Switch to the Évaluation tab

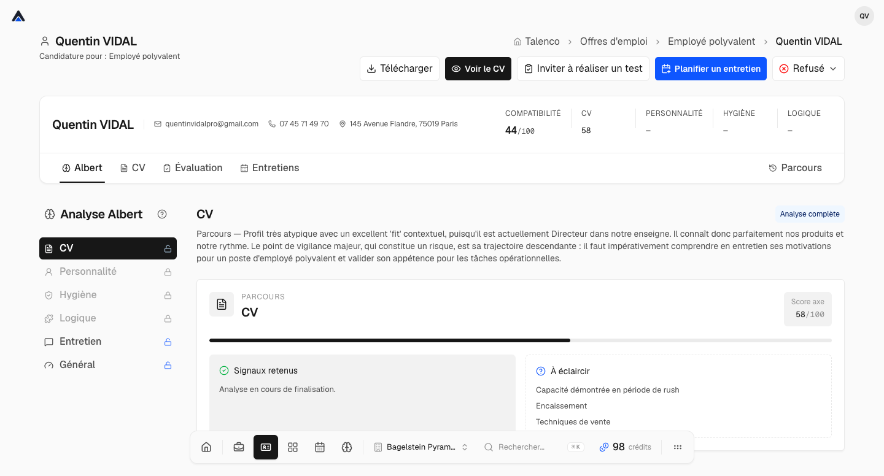point(193,167)
